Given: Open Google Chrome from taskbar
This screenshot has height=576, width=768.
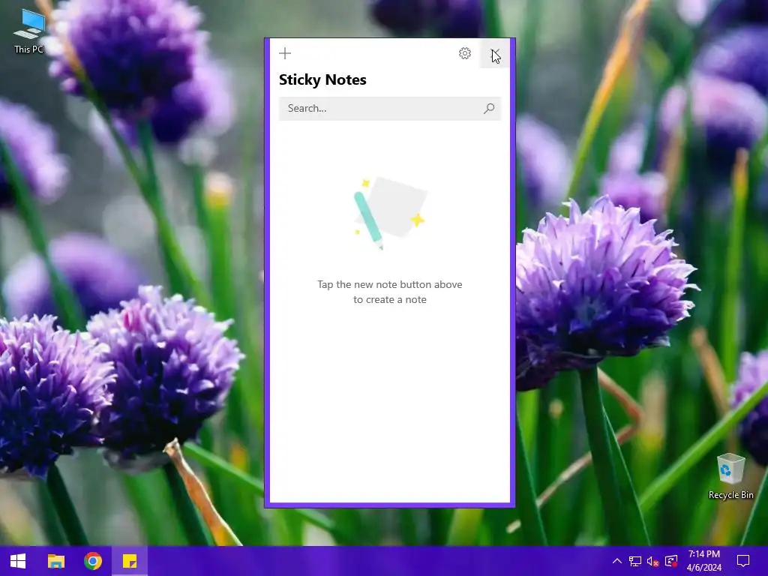Looking at the screenshot, I should point(92,561).
